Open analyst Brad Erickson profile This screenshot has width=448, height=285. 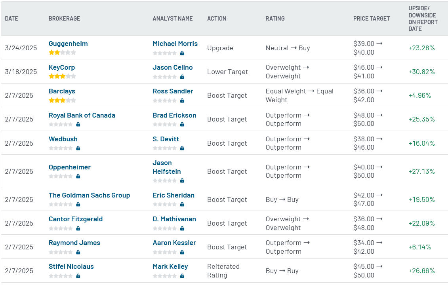click(174, 115)
